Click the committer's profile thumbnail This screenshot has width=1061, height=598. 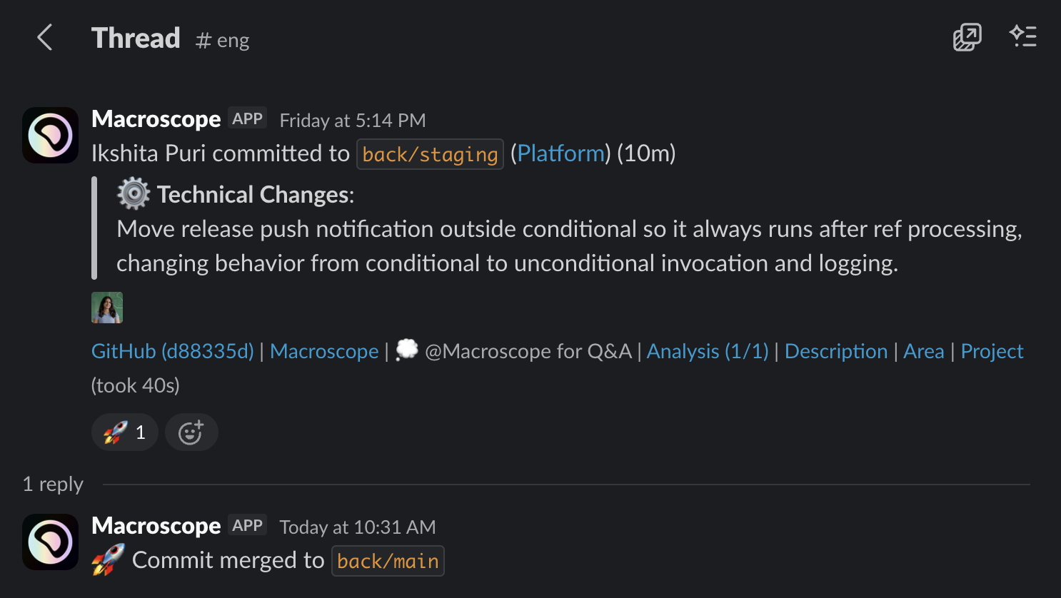(107, 308)
